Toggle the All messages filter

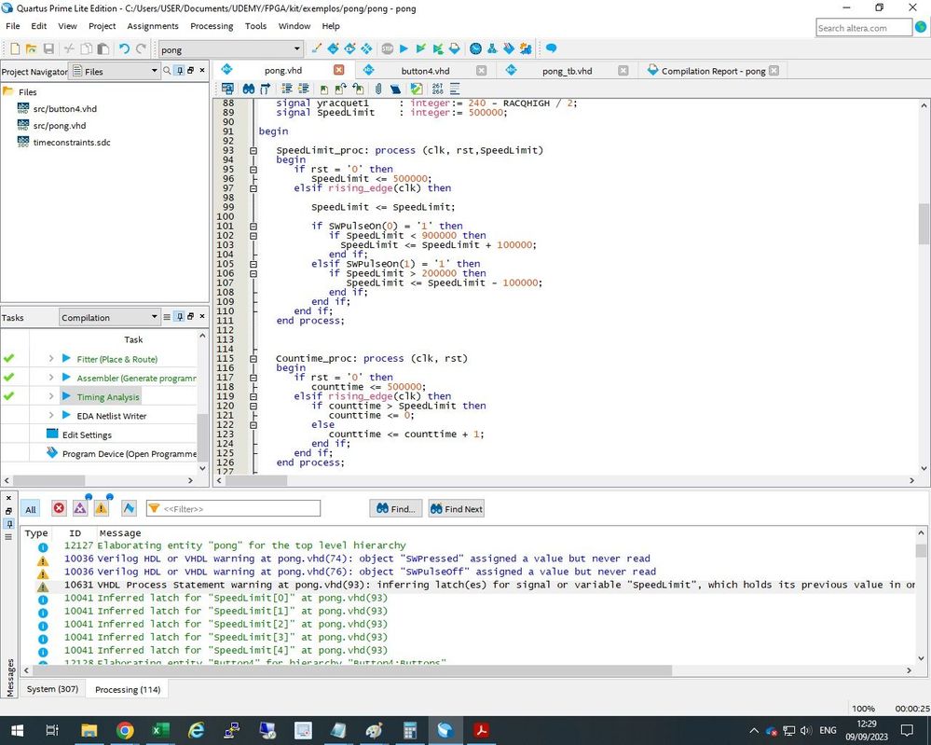pyautogui.click(x=31, y=509)
